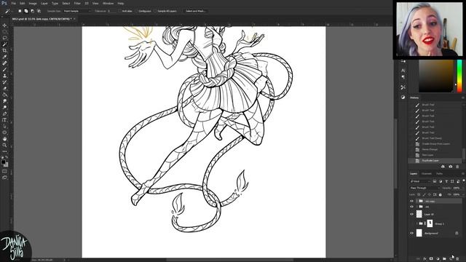Click inside the color picker field

(436, 76)
